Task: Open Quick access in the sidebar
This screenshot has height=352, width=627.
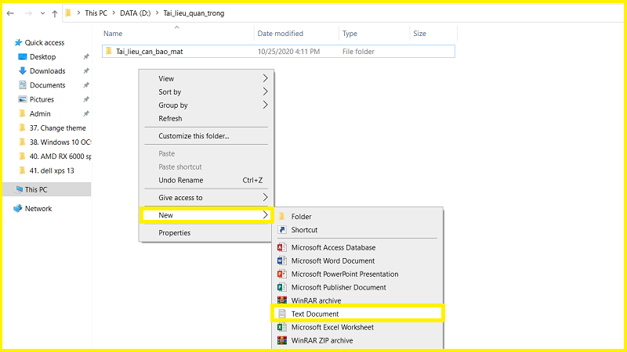Action: click(45, 43)
